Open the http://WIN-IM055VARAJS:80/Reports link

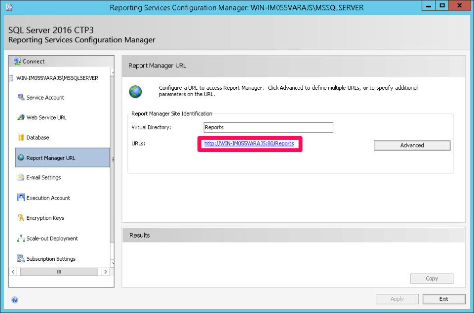tap(249, 143)
